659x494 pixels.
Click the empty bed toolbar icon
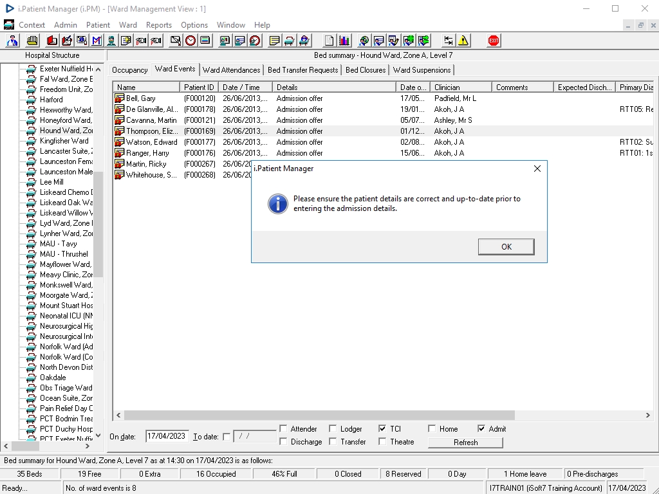289,41
